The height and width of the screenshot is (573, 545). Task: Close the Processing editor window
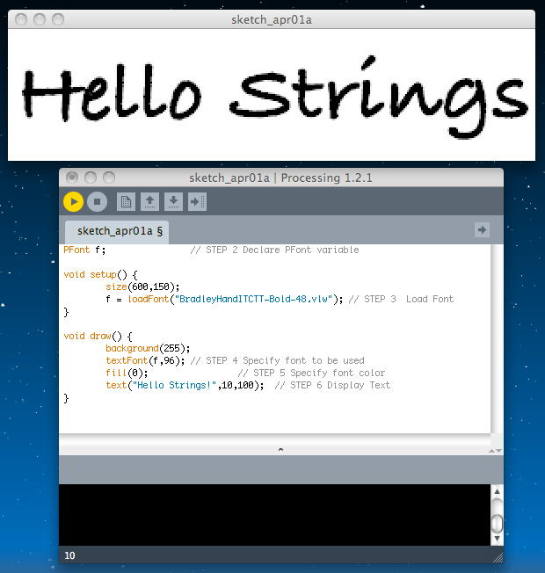point(72,178)
